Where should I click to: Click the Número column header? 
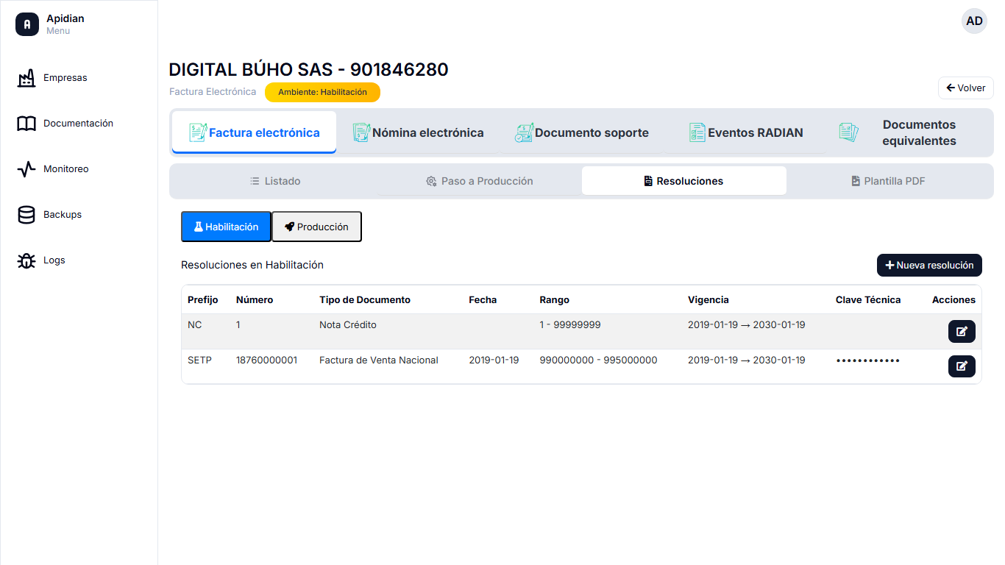255,299
